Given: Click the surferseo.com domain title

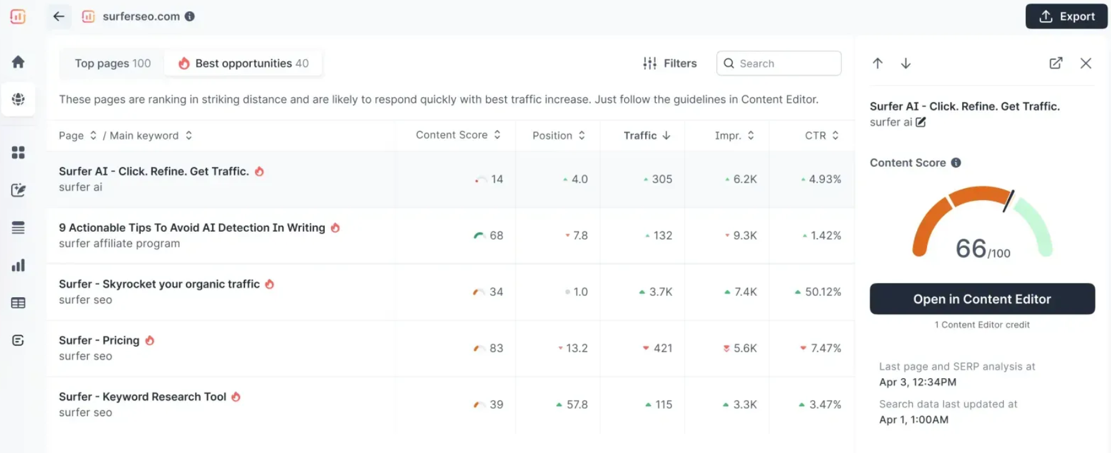Looking at the screenshot, I should point(142,17).
